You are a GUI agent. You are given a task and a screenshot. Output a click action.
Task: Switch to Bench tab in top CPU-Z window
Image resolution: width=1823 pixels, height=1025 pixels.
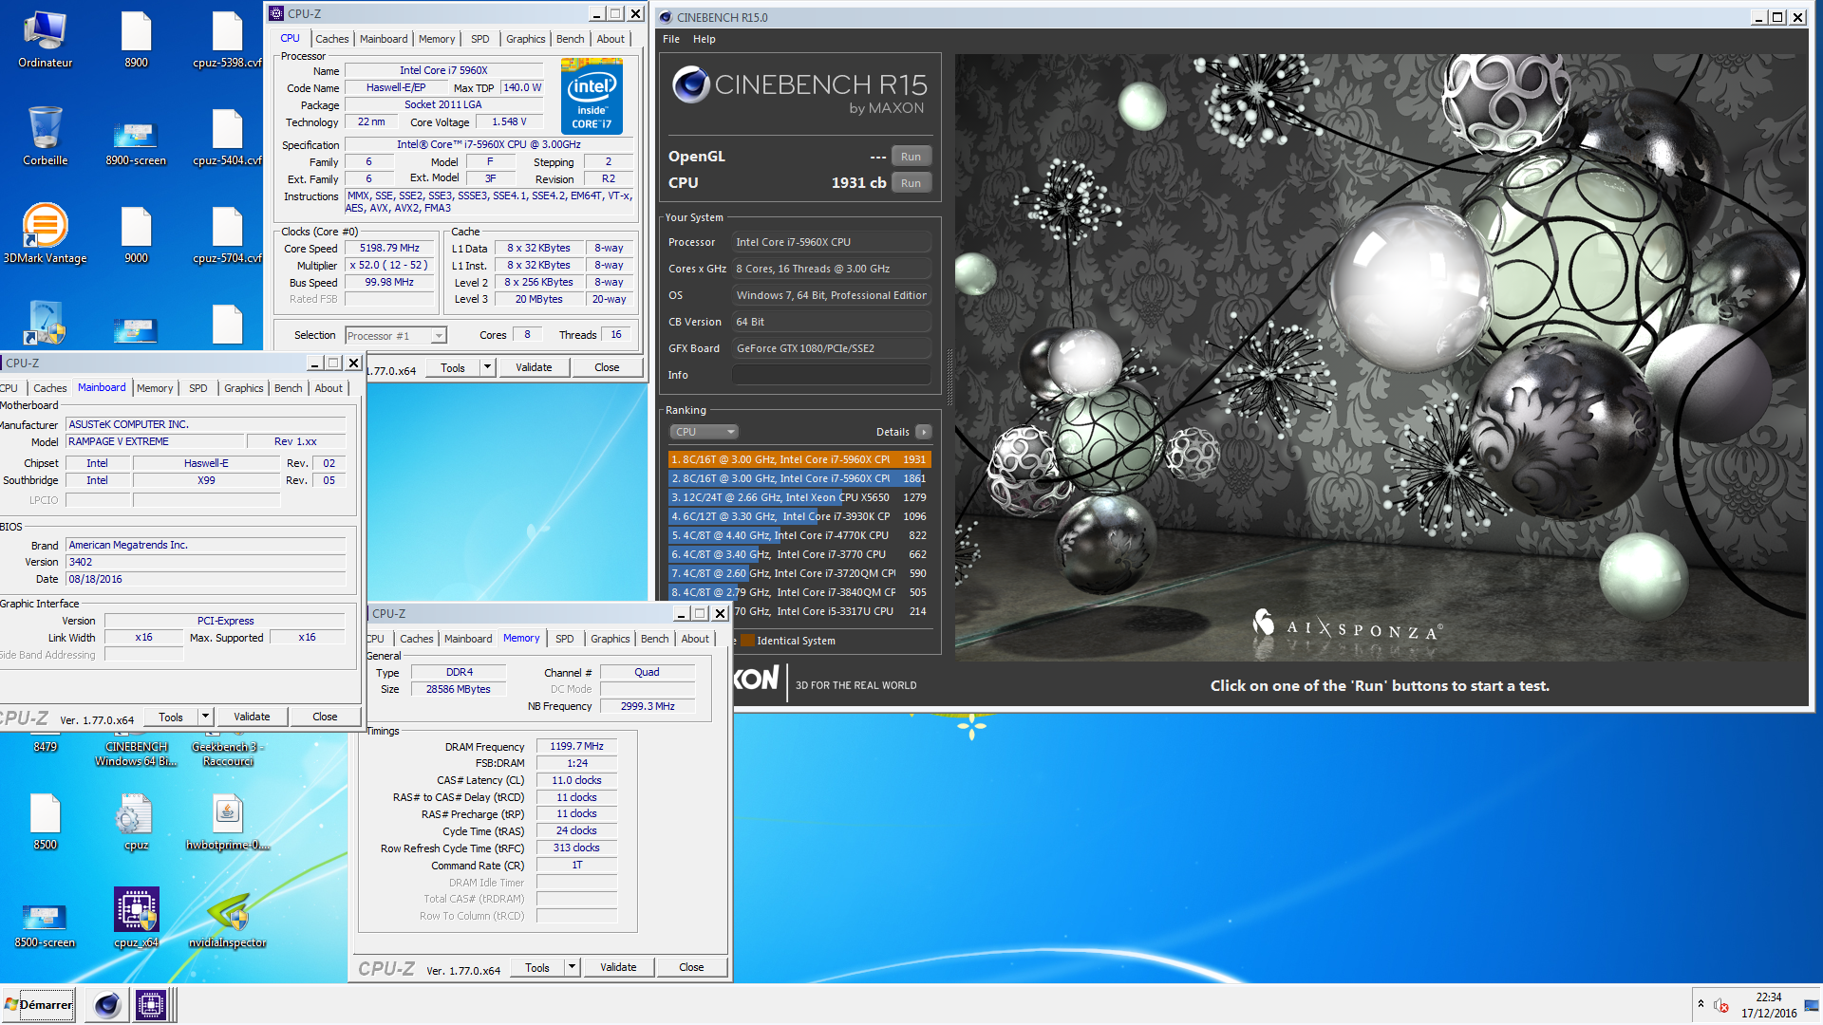coord(570,39)
